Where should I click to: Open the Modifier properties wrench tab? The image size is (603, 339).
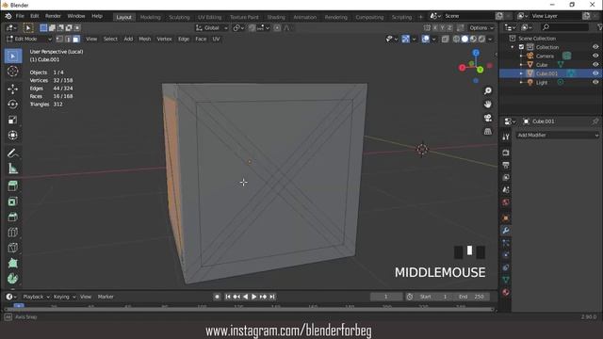(x=506, y=230)
